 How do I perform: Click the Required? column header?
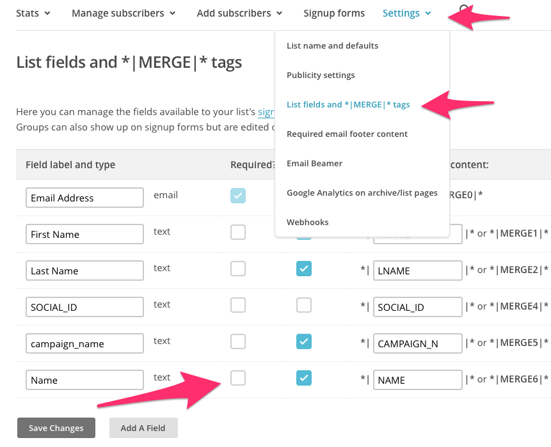point(253,165)
